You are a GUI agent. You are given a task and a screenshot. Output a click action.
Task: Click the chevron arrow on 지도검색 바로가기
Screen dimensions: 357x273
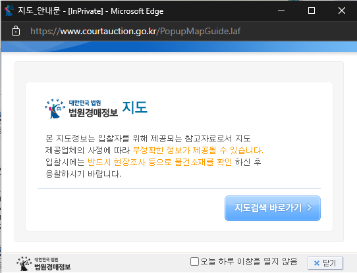tap(309, 207)
